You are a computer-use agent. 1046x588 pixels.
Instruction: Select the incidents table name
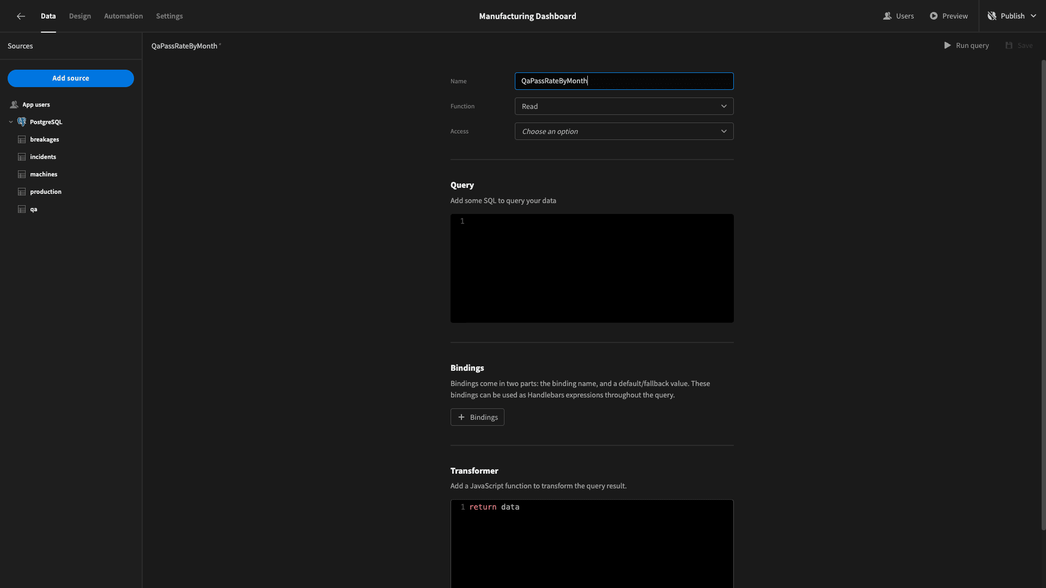[43, 157]
